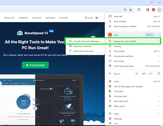Click the Extensions puzzle icon in menu
Image resolution: width=163 pixels, height=126 pixels.
tap(110, 61)
